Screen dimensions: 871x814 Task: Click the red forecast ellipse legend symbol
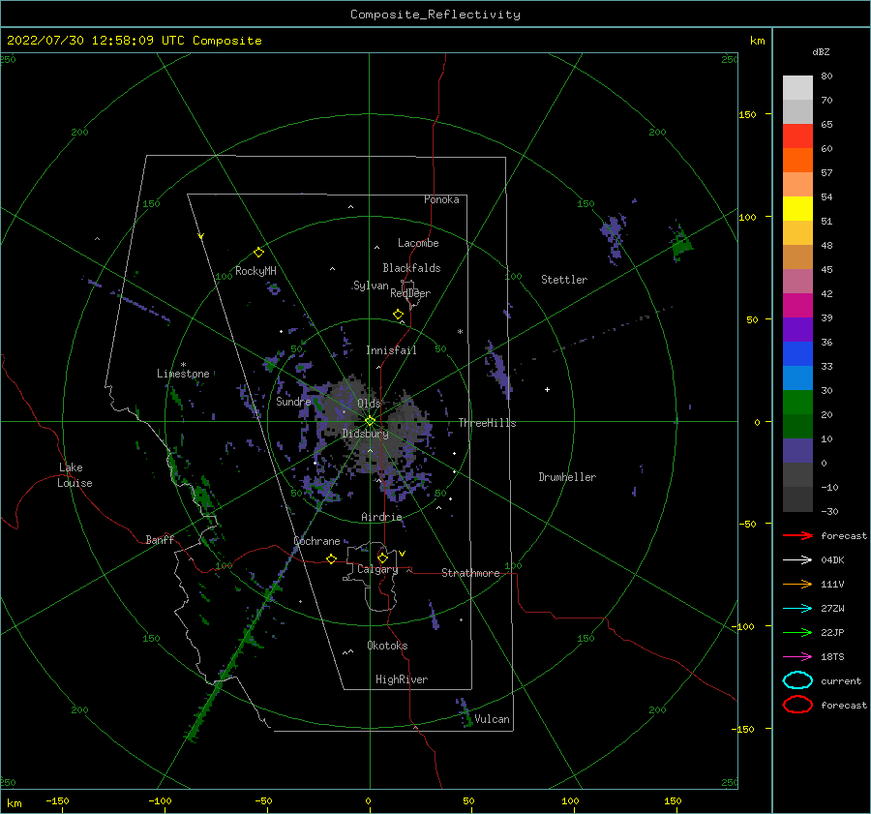click(x=797, y=705)
